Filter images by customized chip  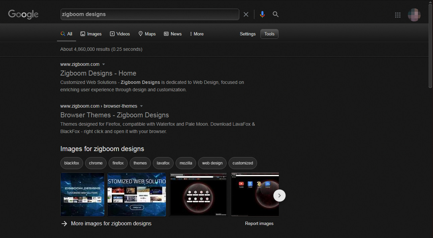pos(243,163)
